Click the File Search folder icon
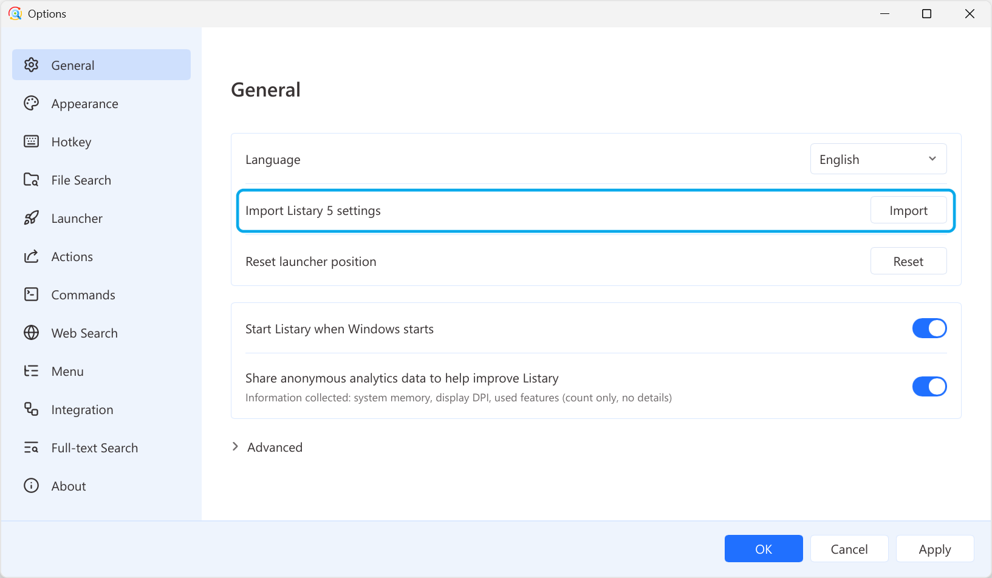Screen dimensions: 992x578 (x=31, y=180)
